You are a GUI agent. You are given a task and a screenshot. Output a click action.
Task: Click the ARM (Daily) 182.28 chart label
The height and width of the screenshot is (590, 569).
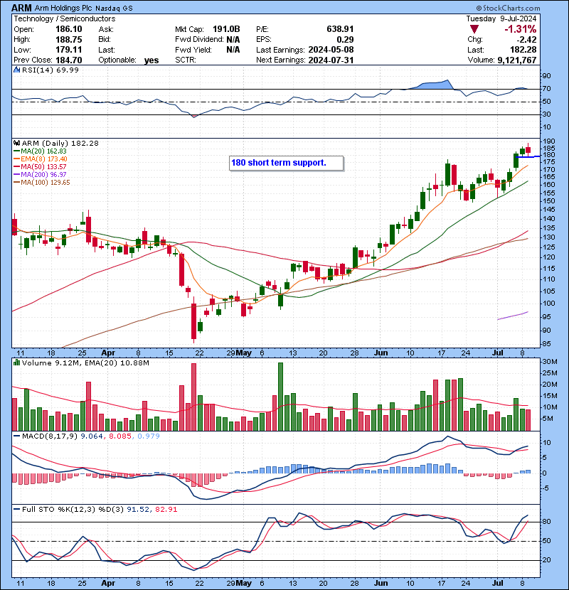coord(60,143)
